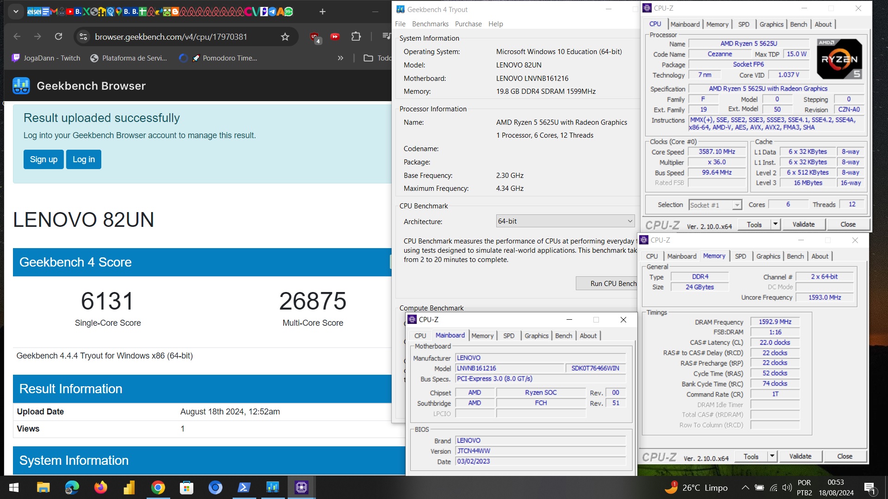
Task: Click the Log in button
Action: click(x=84, y=159)
